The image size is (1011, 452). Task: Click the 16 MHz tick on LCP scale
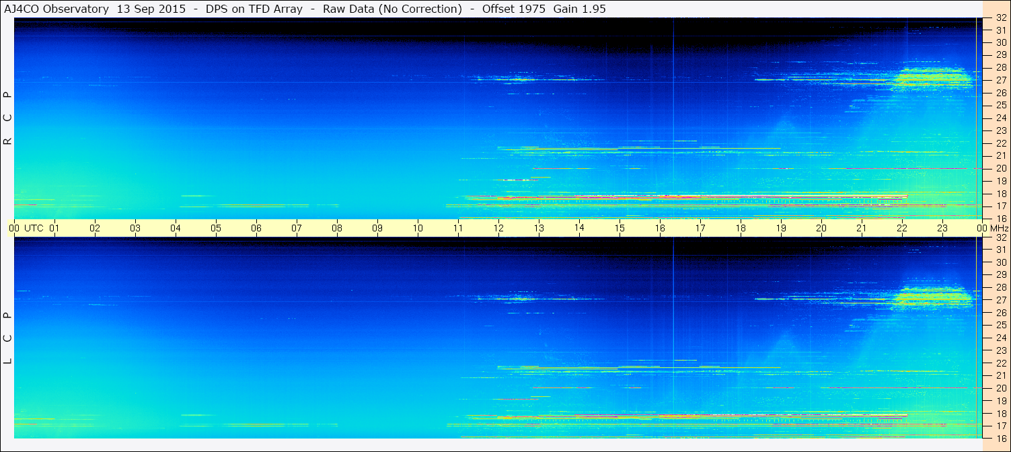(x=1001, y=438)
